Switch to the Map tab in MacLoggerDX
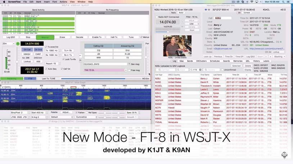The image size is (293, 164). pos(181,61)
